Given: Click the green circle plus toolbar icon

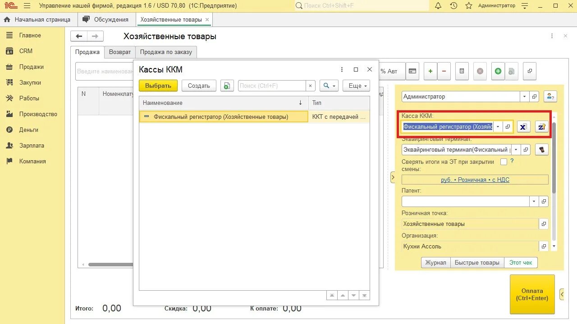Looking at the screenshot, I should [498, 71].
